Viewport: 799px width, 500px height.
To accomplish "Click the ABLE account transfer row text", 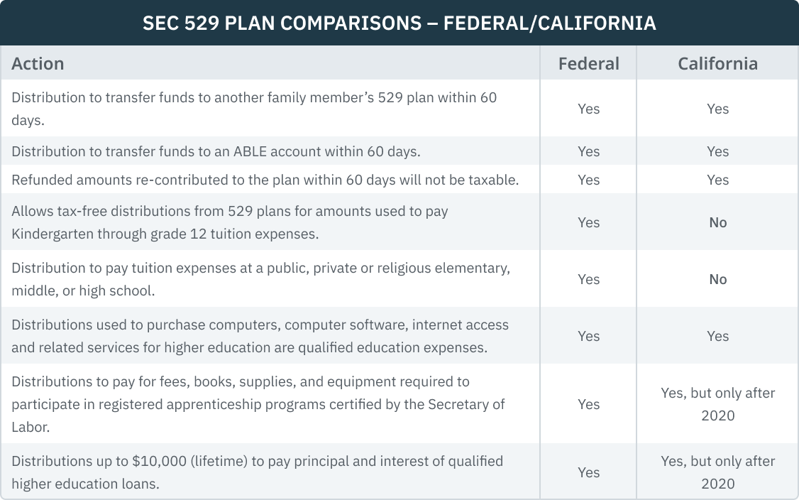I will pyautogui.click(x=216, y=151).
